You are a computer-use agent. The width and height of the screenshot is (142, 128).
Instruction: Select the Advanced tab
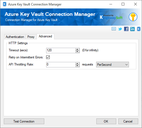click(x=45, y=36)
